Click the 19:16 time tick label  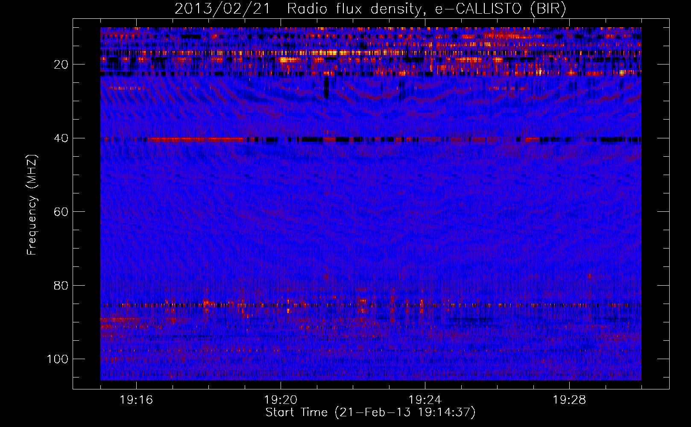point(136,400)
